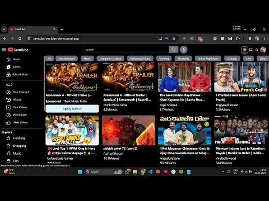Open Watch Later in sidebar
Viewport: 269px width, 201px height.
17,115
